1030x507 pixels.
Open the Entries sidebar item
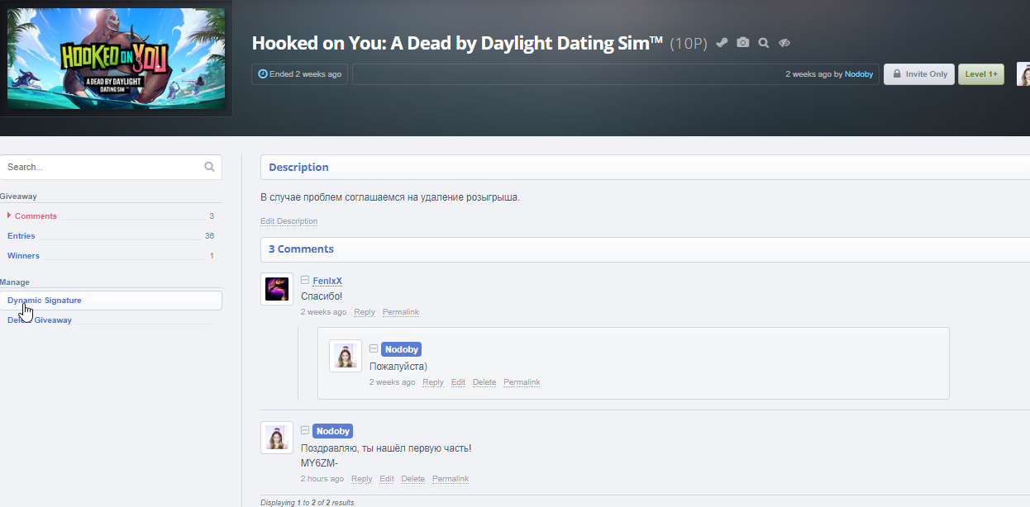pyautogui.click(x=111, y=236)
